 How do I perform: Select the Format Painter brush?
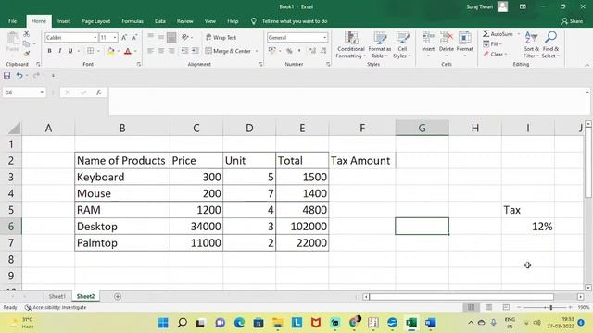pos(27,54)
